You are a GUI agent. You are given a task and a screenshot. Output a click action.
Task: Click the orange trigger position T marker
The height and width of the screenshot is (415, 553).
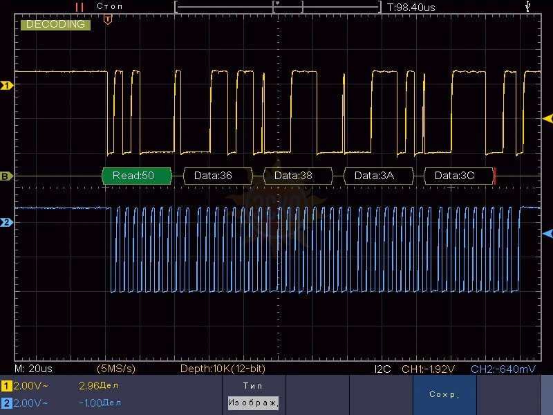(108, 19)
